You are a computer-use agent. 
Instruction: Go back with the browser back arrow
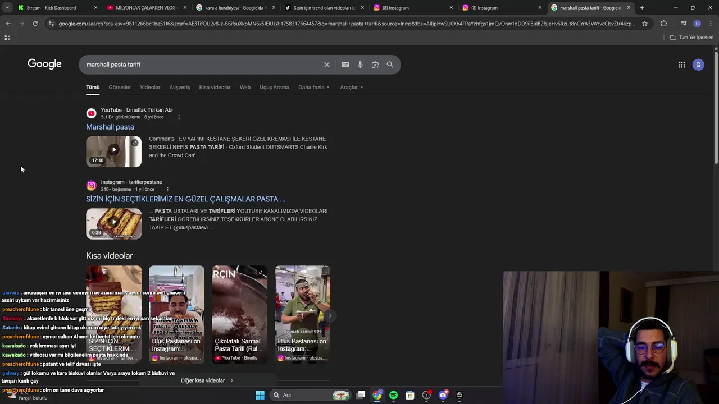coord(8,24)
